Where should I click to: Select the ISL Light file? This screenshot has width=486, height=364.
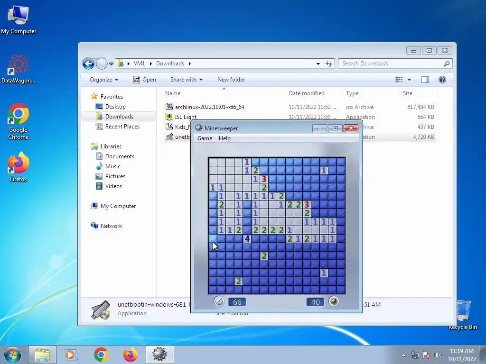(186, 117)
